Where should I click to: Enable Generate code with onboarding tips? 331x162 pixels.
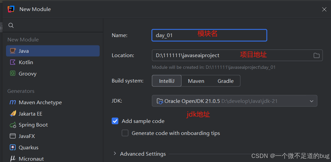[125, 133]
